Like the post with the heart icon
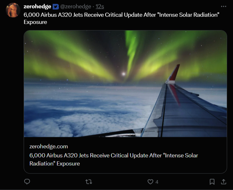Viewport: 233px width, 190px height. coord(150,182)
